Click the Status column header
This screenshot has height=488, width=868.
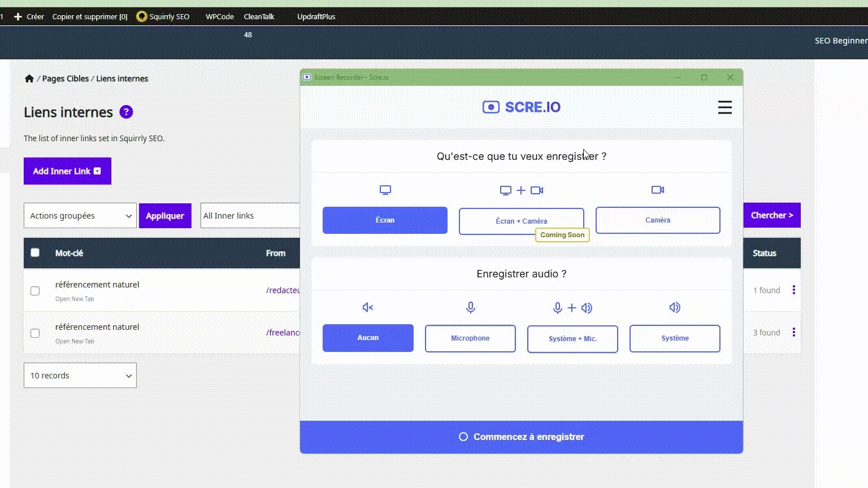[x=765, y=253]
